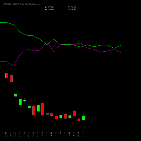
Task: Select the tall red candle for 10 Aug
Action: [43, 109]
